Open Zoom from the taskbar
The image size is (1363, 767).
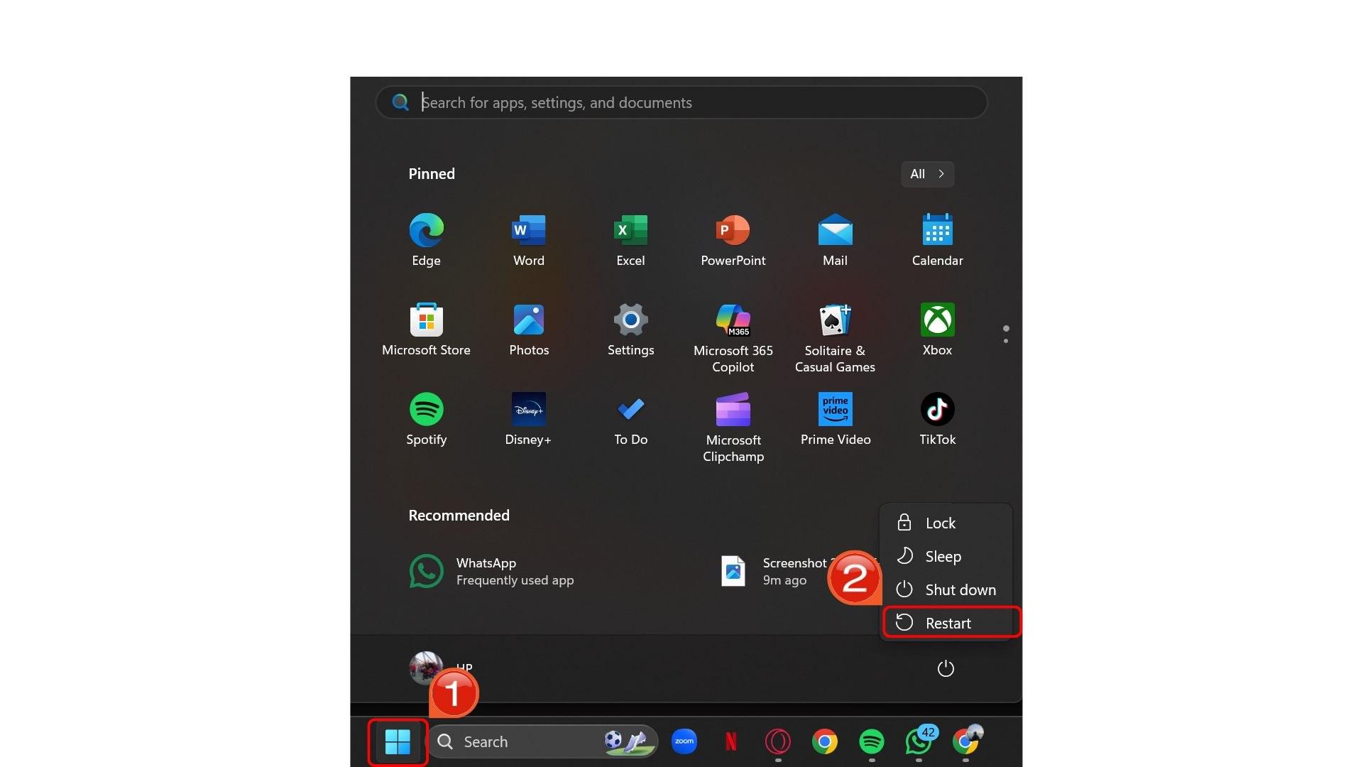coord(684,741)
